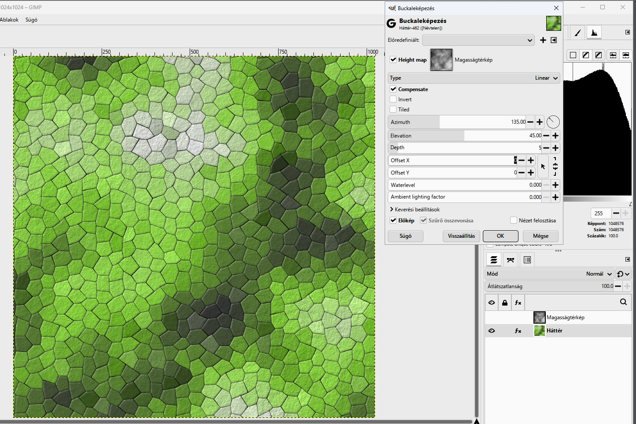Open the blend mode group switcher dropdown

623,274
